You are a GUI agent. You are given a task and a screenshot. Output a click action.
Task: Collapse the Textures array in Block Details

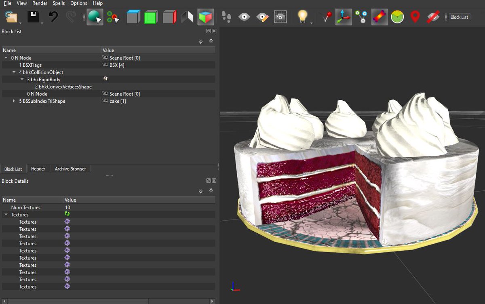pyautogui.click(x=6, y=215)
